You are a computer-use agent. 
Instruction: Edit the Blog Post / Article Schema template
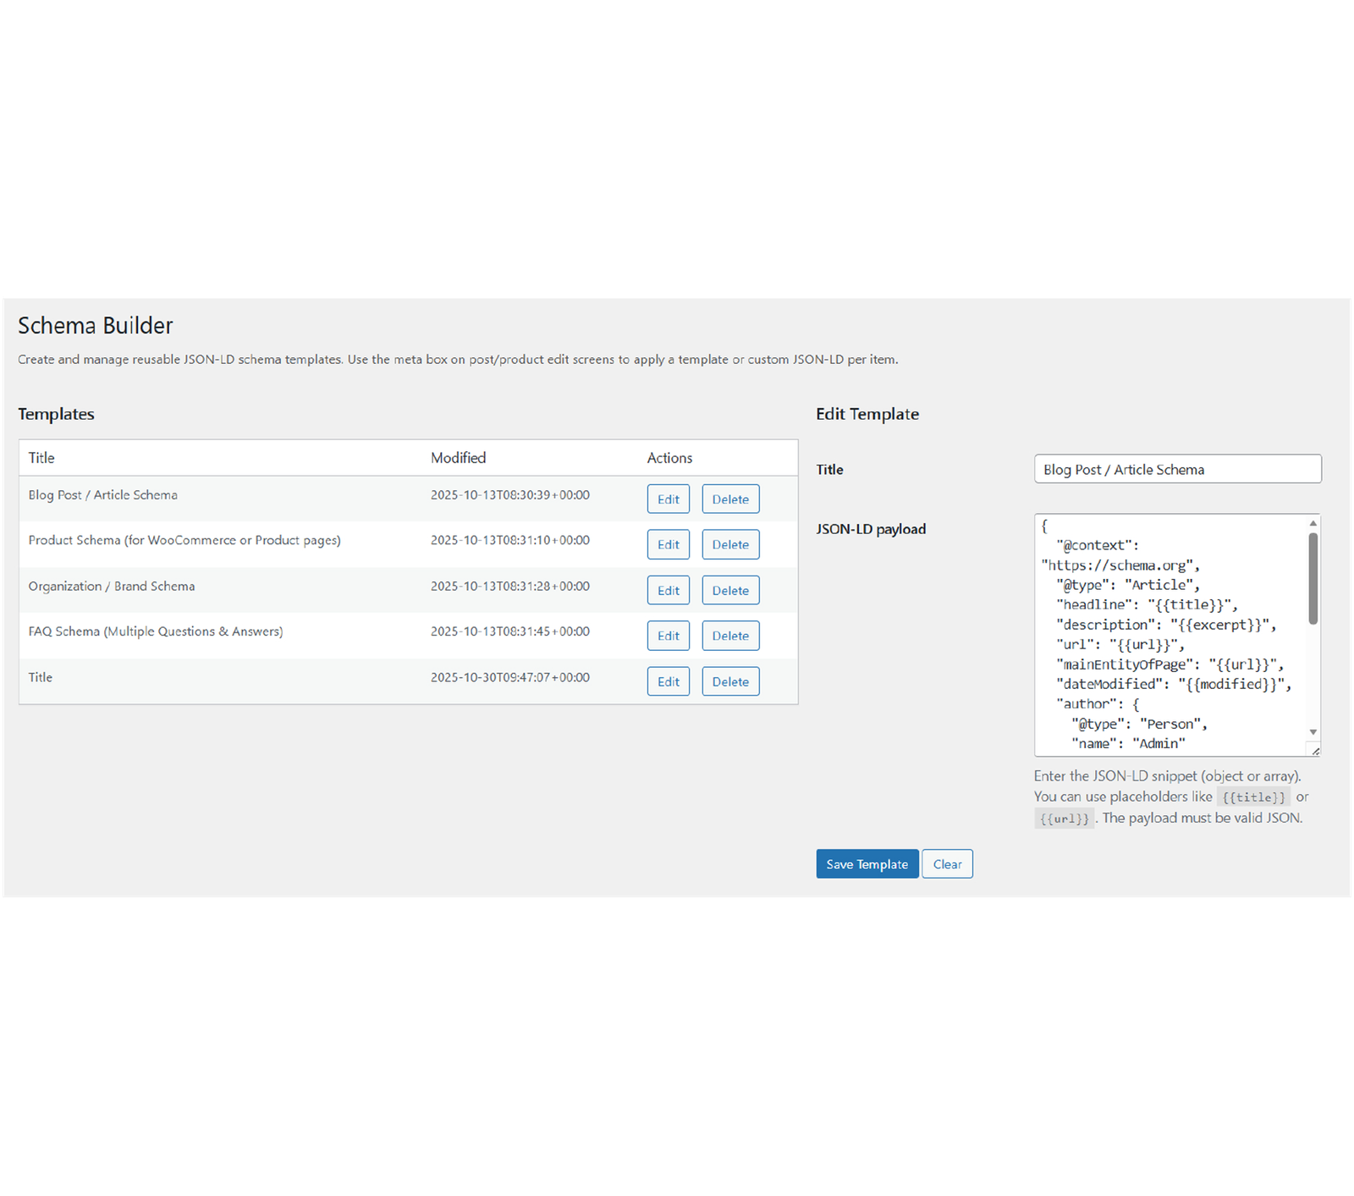point(668,499)
